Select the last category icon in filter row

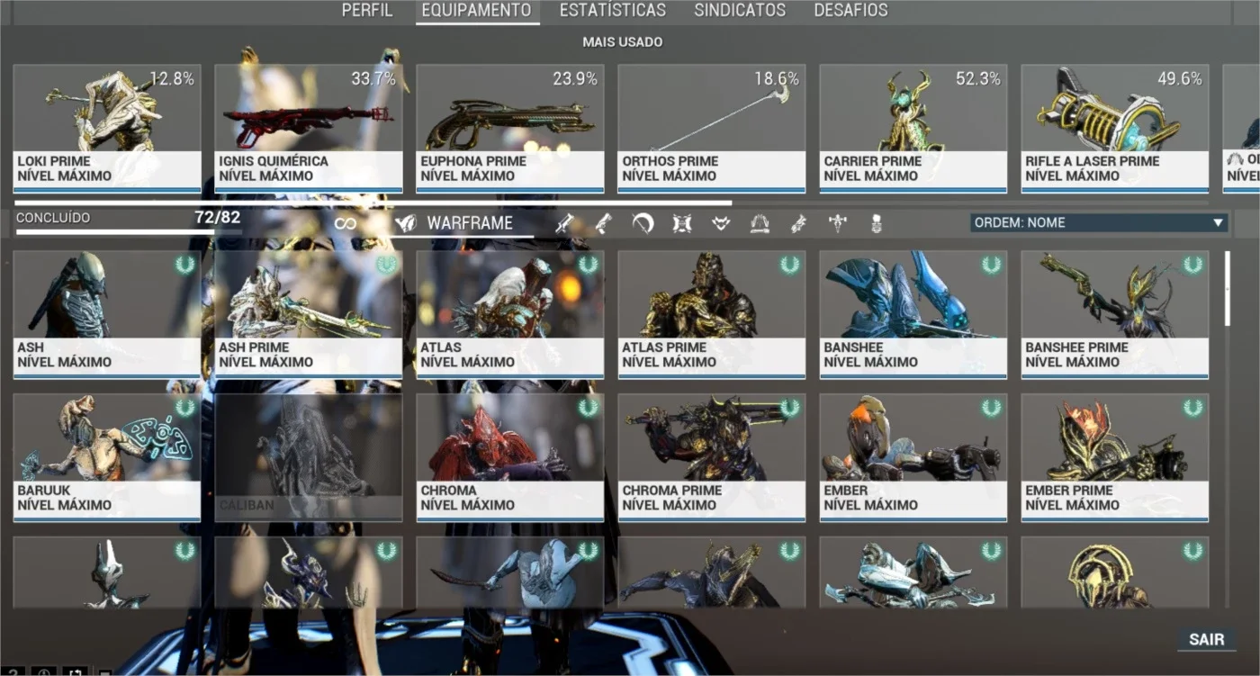tap(877, 223)
